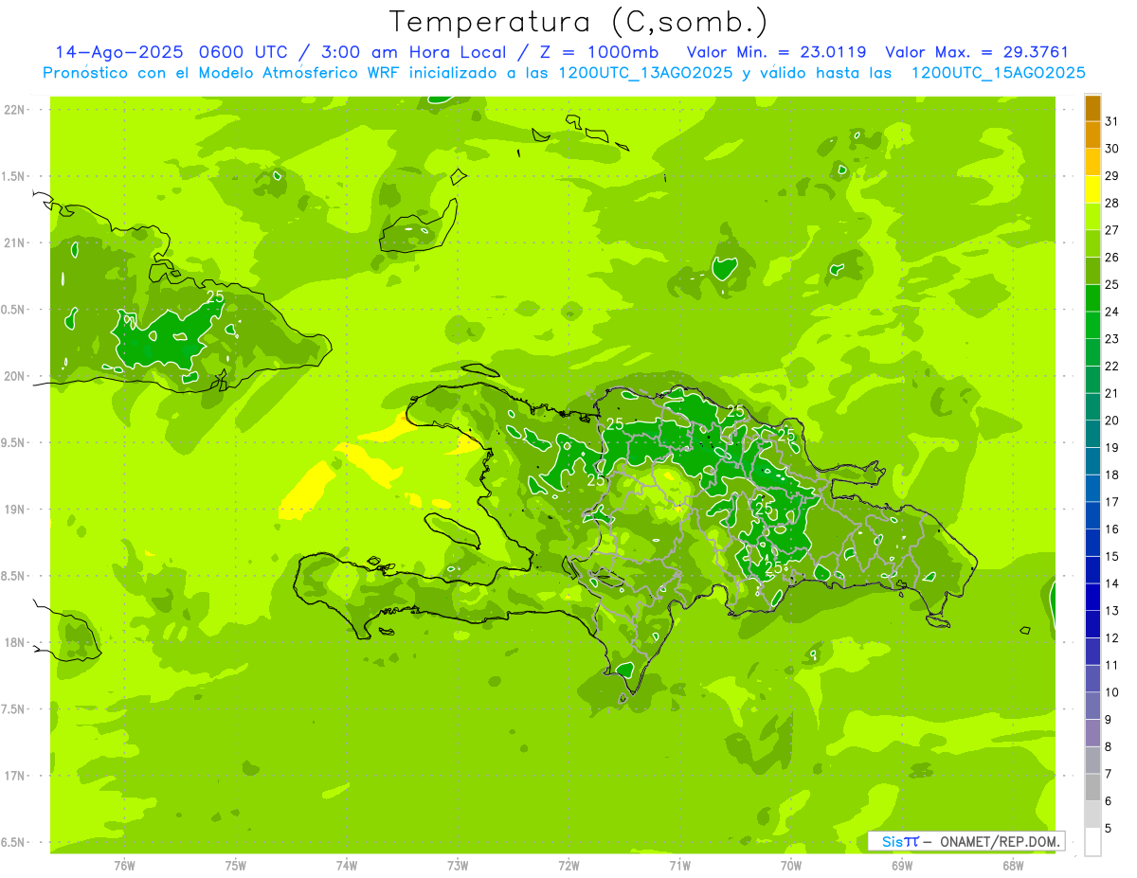Viewport: 1137px width, 878px height.
Task: Pick the blue swatch between 16 and 17
Action: coord(1092,515)
